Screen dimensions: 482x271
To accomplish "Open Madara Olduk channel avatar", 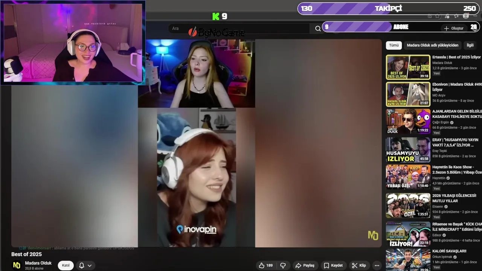I will [17, 265].
